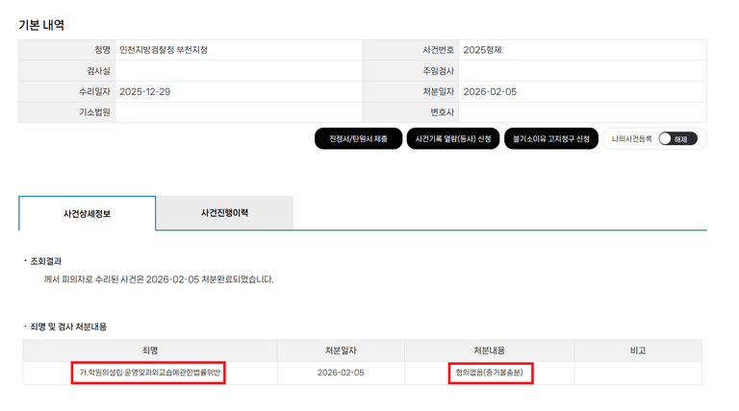Click the 비고 column header
This screenshot has width=739, height=411.
pyautogui.click(x=637, y=351)
